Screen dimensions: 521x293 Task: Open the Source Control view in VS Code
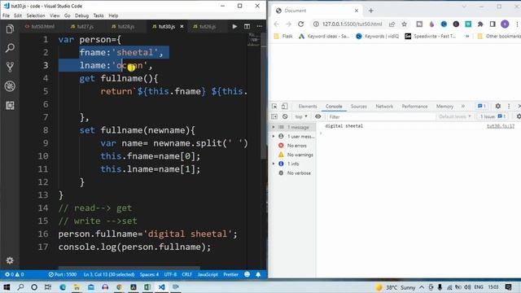coord(10,67)
